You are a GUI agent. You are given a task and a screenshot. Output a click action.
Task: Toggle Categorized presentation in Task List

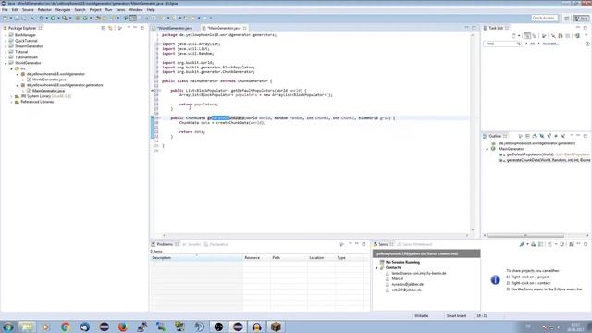click(527, 36)
